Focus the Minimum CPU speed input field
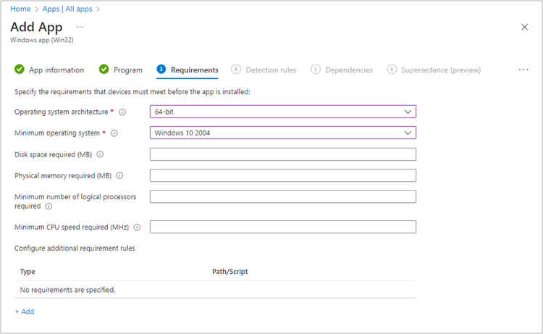 coord(282,227)
